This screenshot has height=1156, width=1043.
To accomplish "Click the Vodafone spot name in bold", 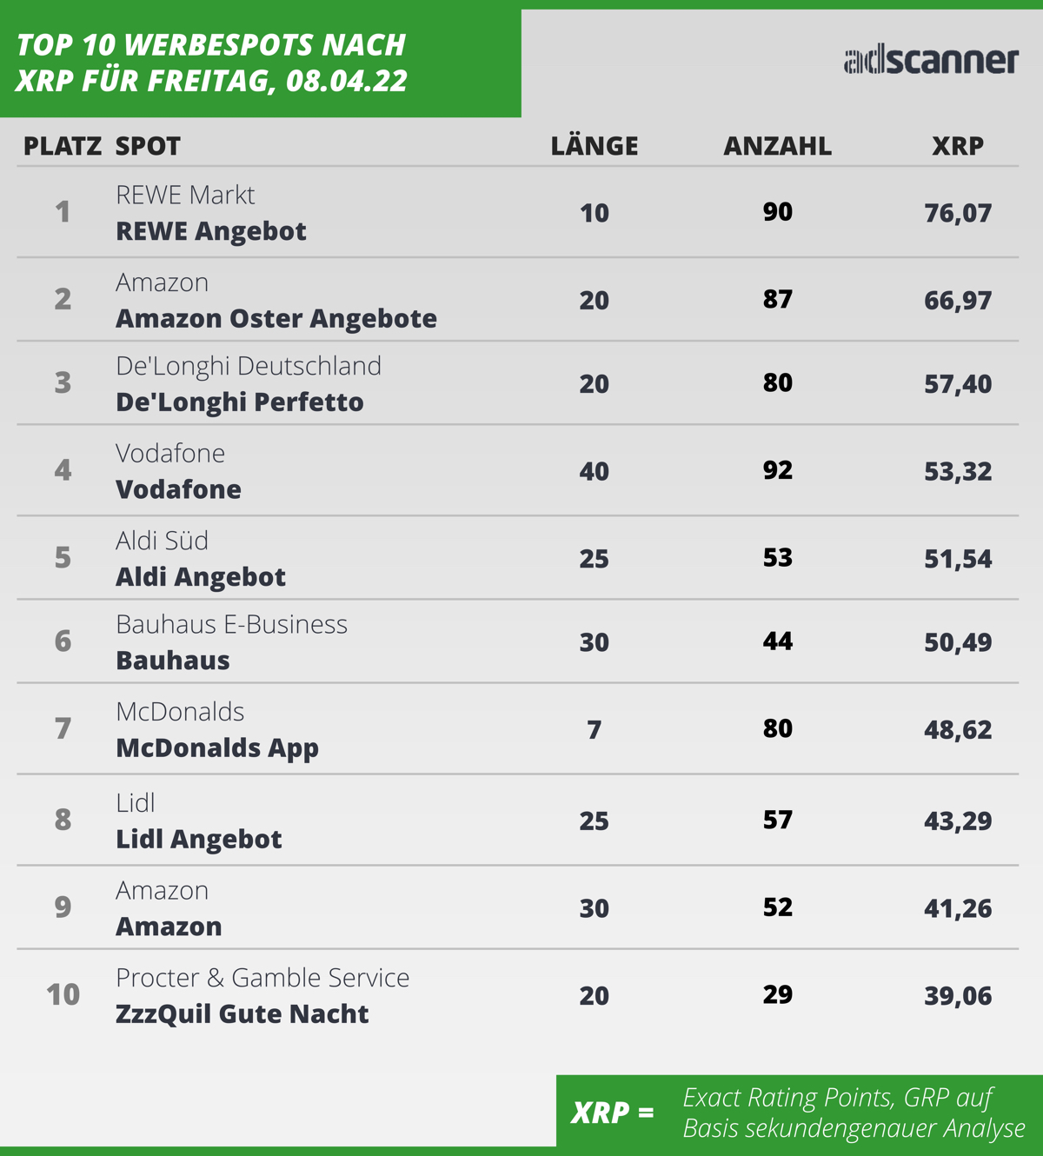I will [x=179, y=489].
